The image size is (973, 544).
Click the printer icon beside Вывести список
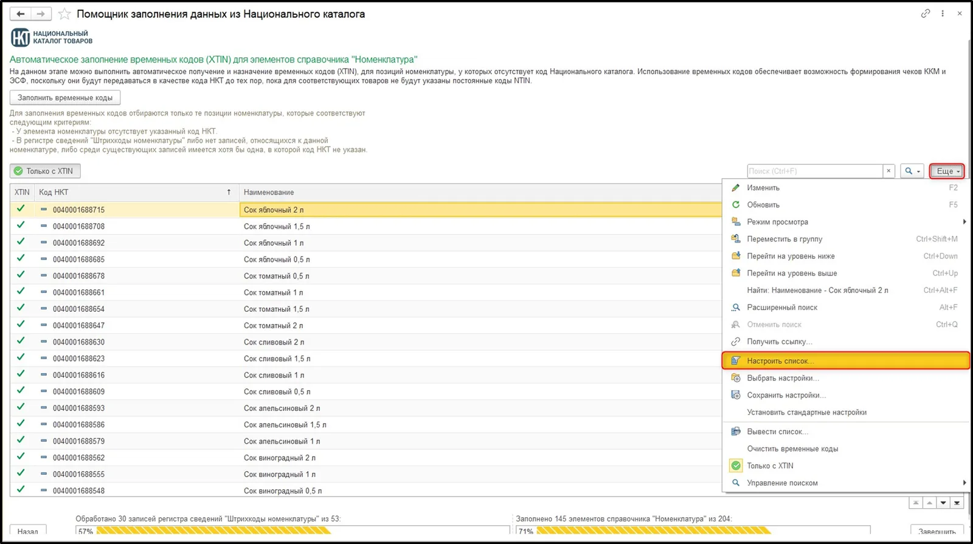tap(736, 432)
